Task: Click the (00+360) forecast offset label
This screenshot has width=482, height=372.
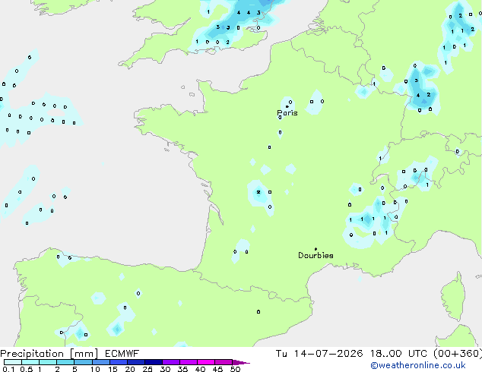Action: point(458,354)
